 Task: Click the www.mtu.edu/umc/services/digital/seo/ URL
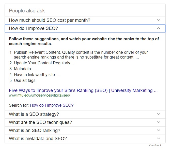pyautogui.click(x=39, y=95)
